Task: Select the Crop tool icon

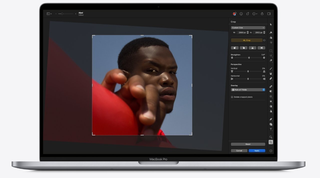Action: coord(271,142)
